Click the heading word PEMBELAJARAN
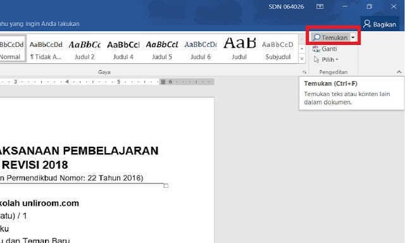The height and width of the screenshot is (243, 405). point(111,151)
